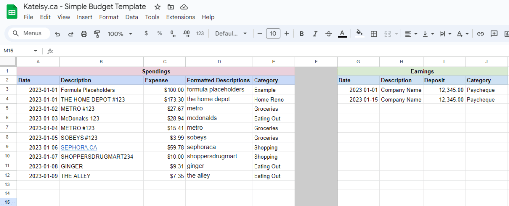The width and height of the screenshot is (509, 206).
Task: Increase font size with plus button
Action: click(x=287, y=33)
